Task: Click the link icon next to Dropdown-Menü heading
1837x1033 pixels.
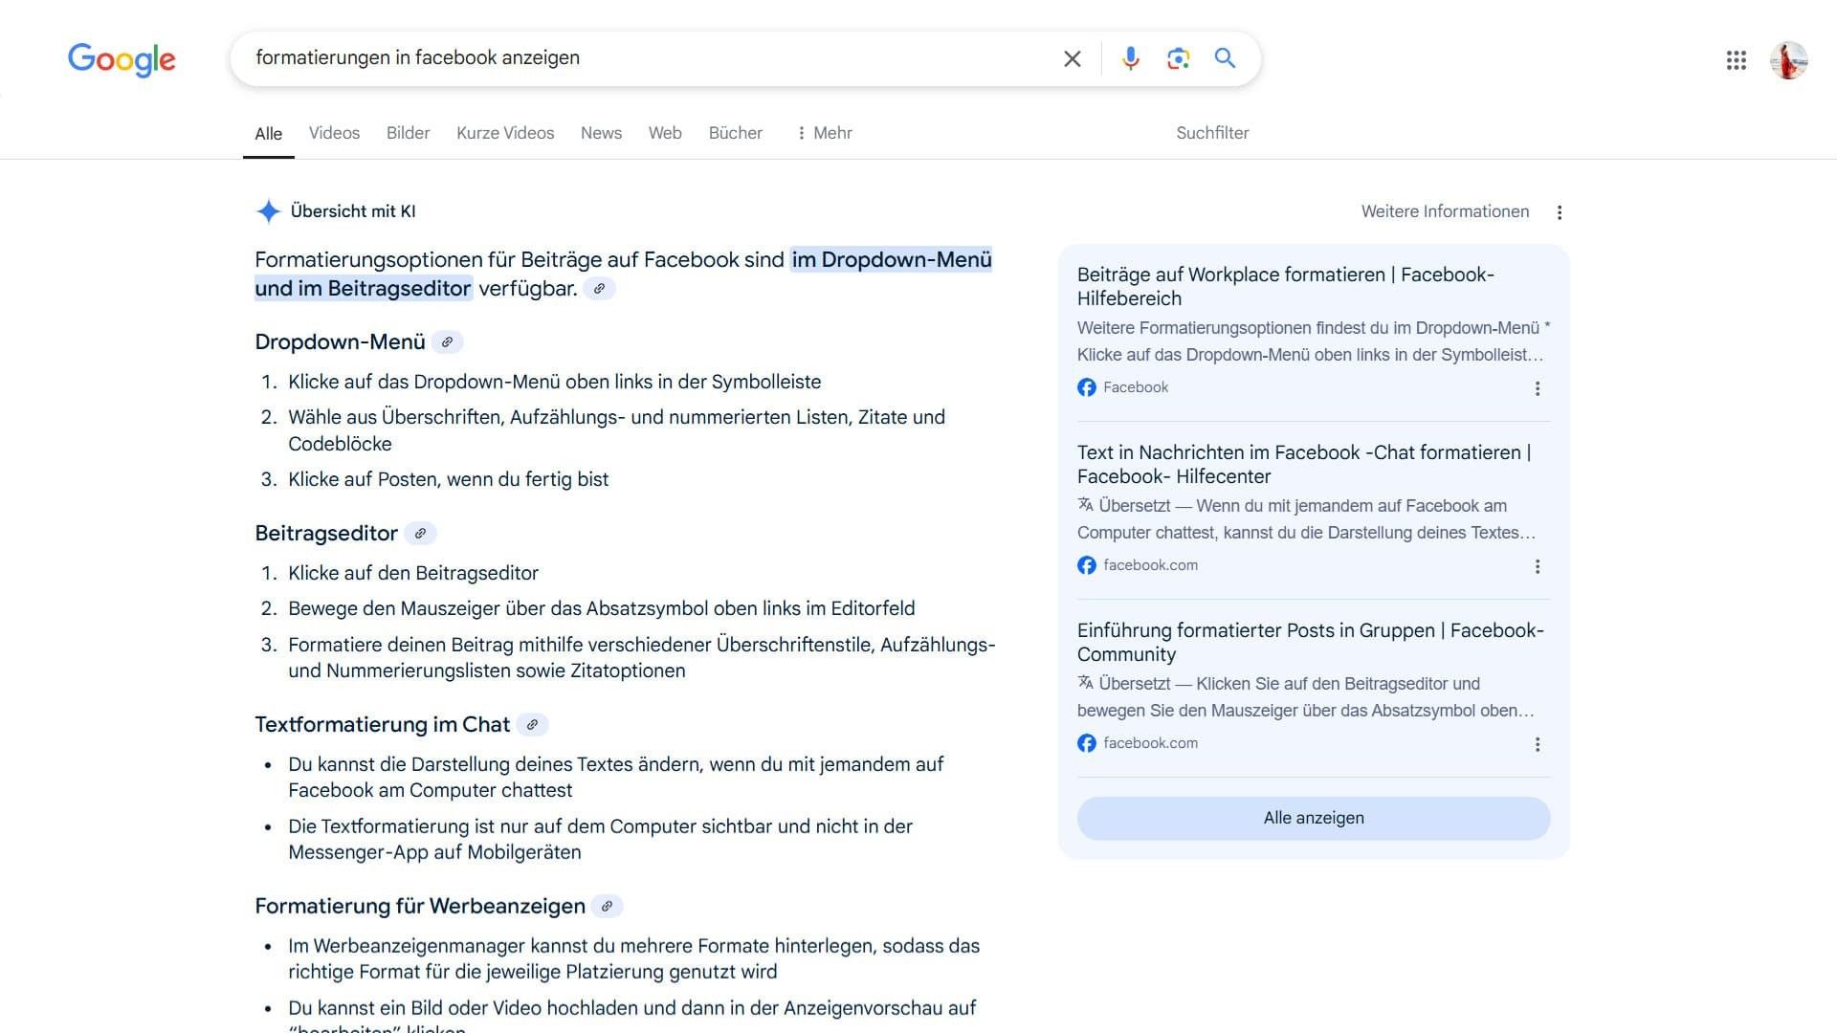Action: point(447,342)
